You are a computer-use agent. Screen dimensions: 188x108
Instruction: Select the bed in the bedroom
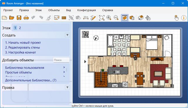point(152,43)
